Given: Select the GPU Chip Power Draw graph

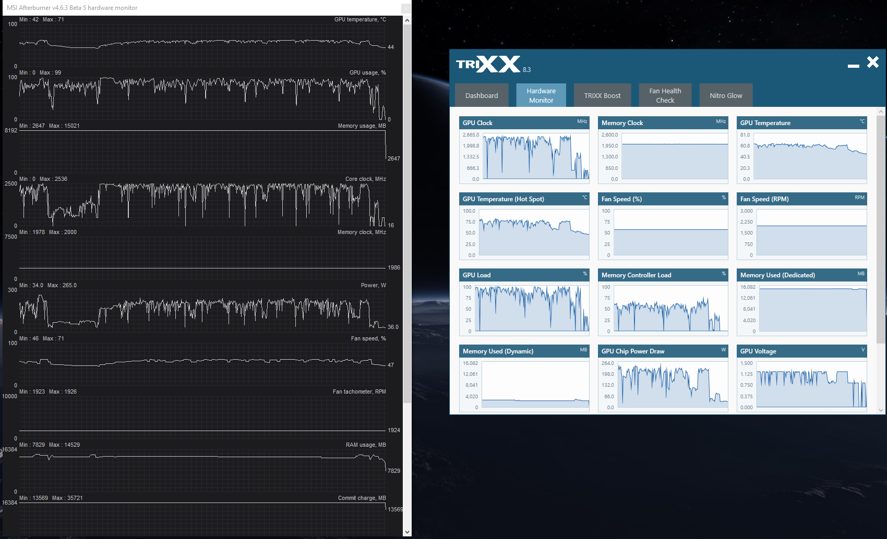Looking at the screenshot, I should tap(663, 378).
